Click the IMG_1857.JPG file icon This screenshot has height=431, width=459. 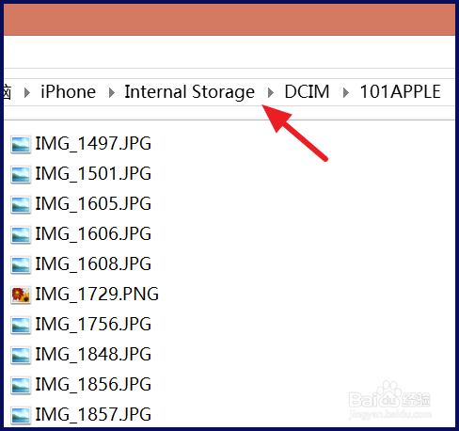click(x=21, y=415)
